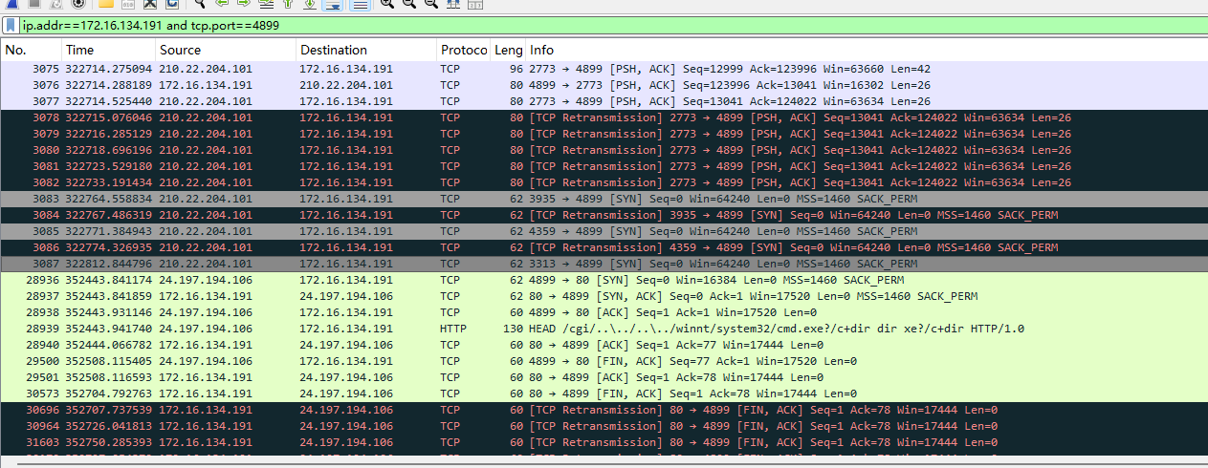The width and height of the screenshot is (1208, 468).
Task: Sort by the Source column header
Action: pyautogui.click(x=225, y=50)
